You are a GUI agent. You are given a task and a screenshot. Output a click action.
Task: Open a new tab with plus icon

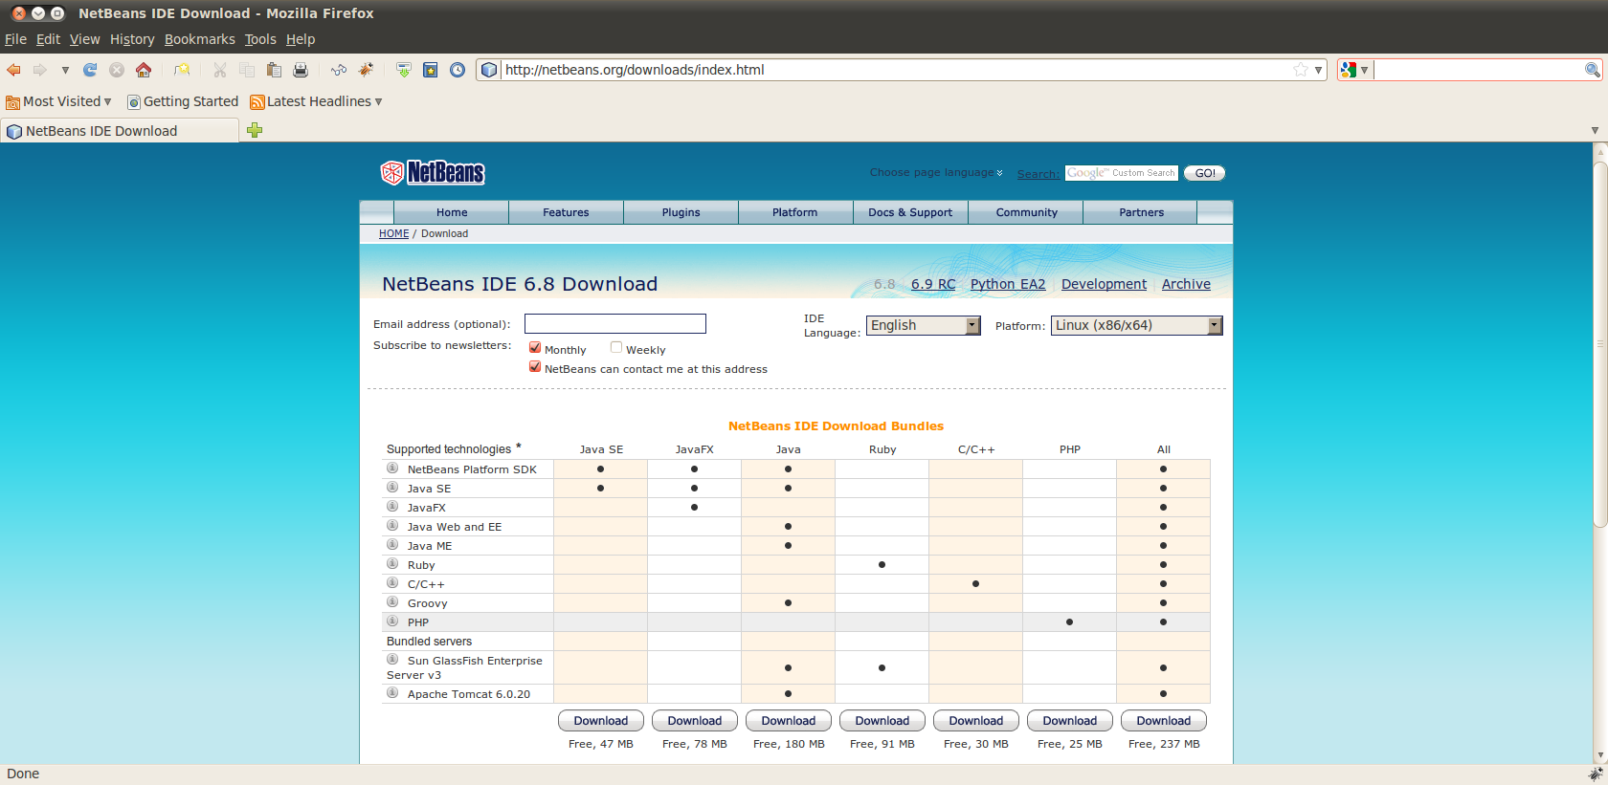point(255,131)
